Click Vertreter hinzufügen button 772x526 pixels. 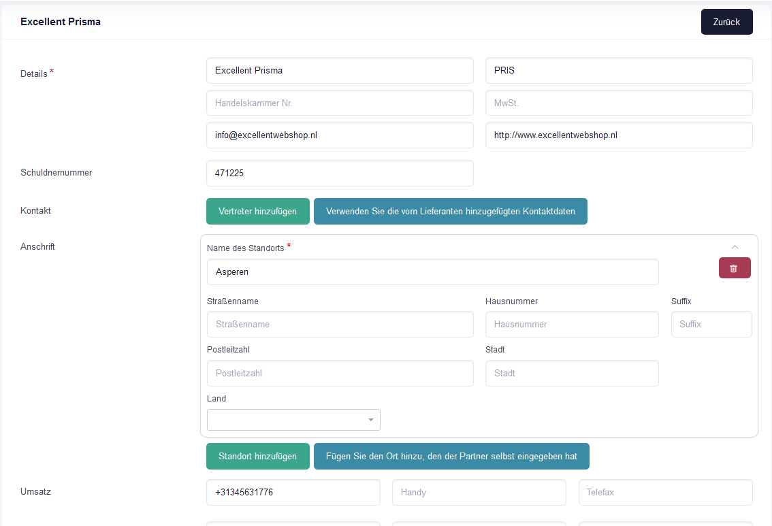coord(258,211)
